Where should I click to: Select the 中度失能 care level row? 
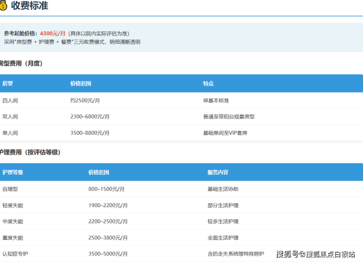pyautogui.click(x=13, y=221)
